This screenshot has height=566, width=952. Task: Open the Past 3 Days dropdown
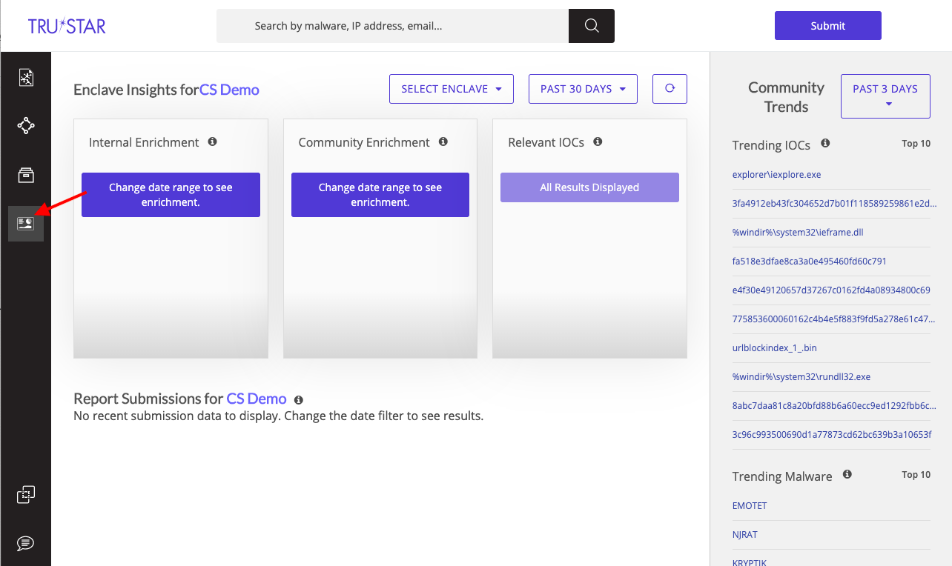point(885,96)
